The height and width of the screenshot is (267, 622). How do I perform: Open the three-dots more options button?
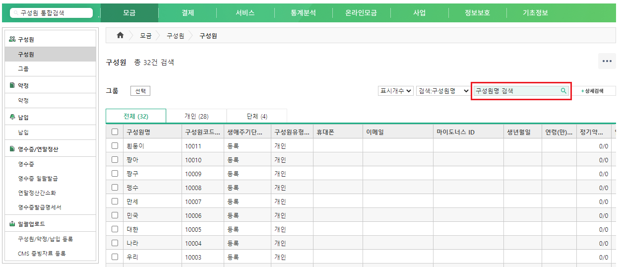[x=607, y=61]
